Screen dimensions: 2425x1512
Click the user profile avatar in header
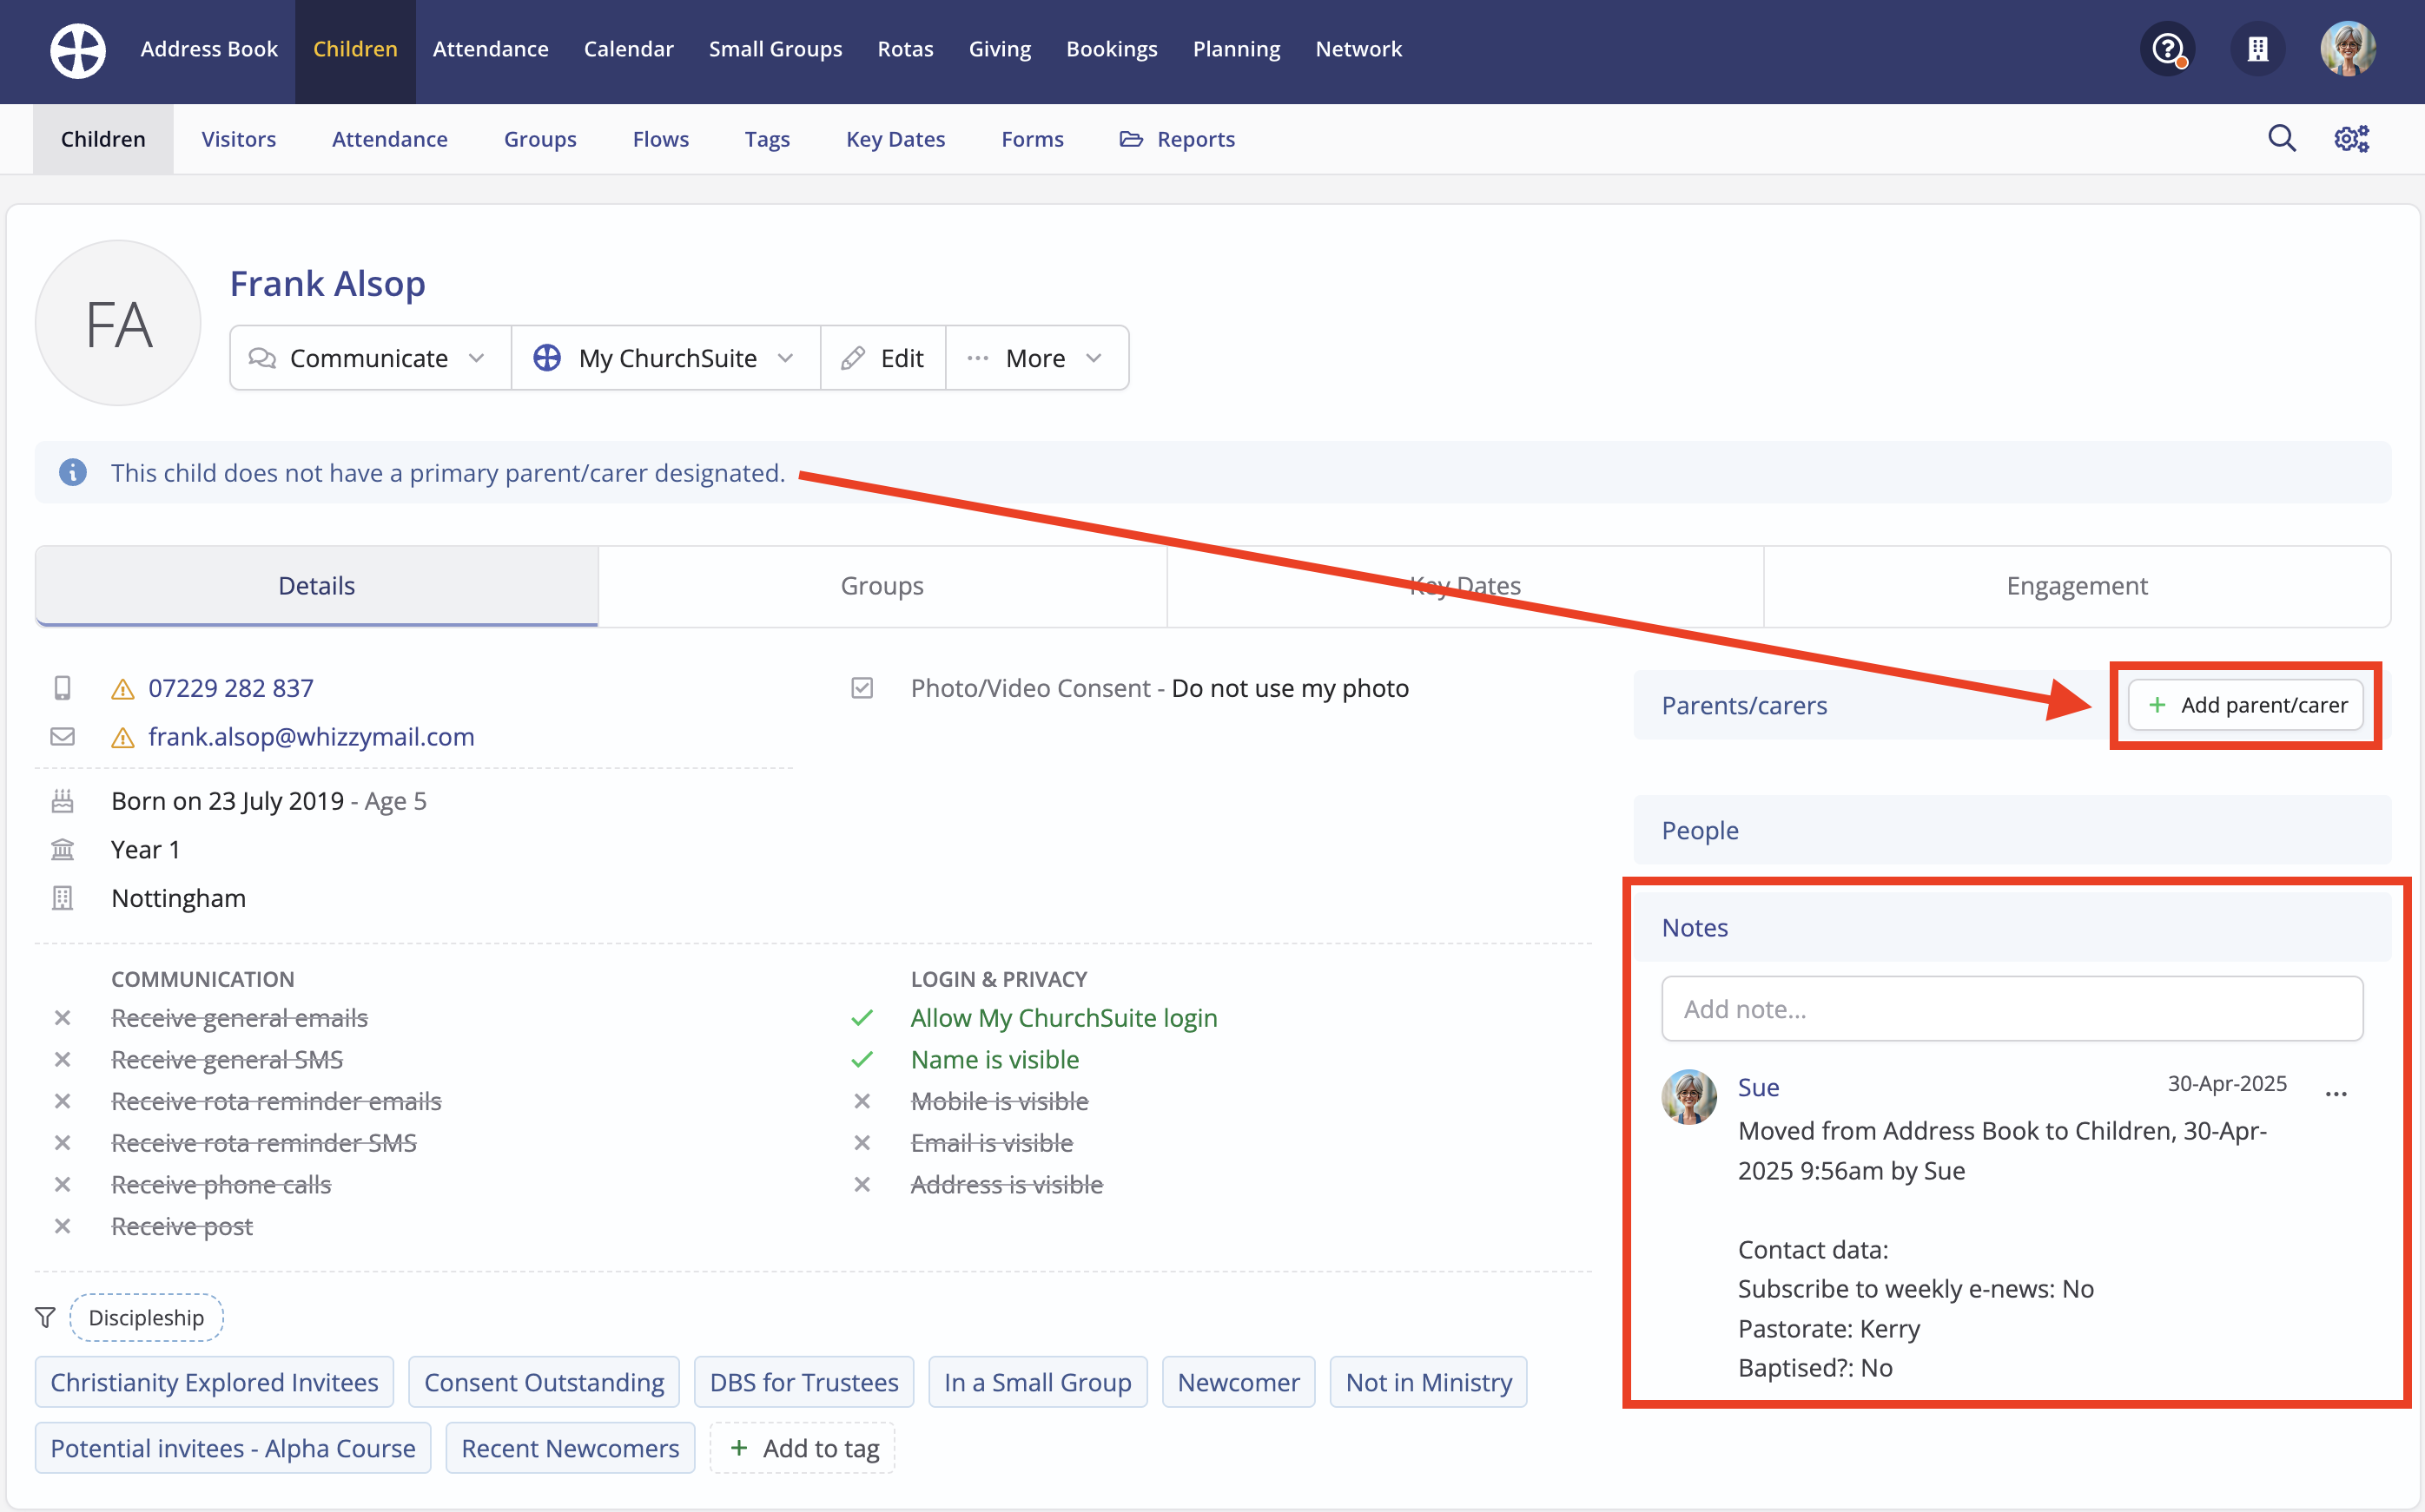click(2347, 49)
